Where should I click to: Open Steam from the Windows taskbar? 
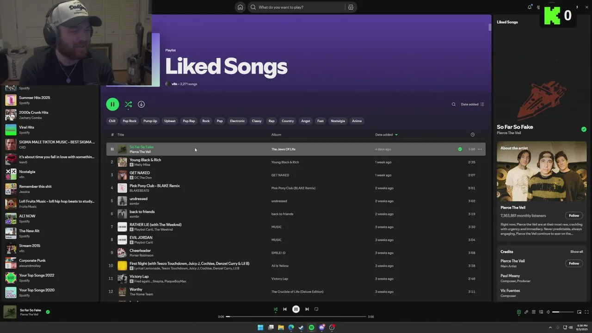pos(301,327)
